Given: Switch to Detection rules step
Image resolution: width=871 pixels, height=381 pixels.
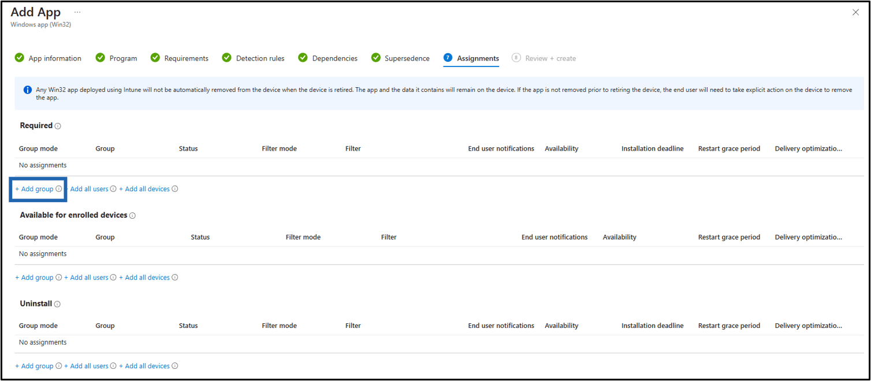Looking at the screenshot, I should (253, 58).
